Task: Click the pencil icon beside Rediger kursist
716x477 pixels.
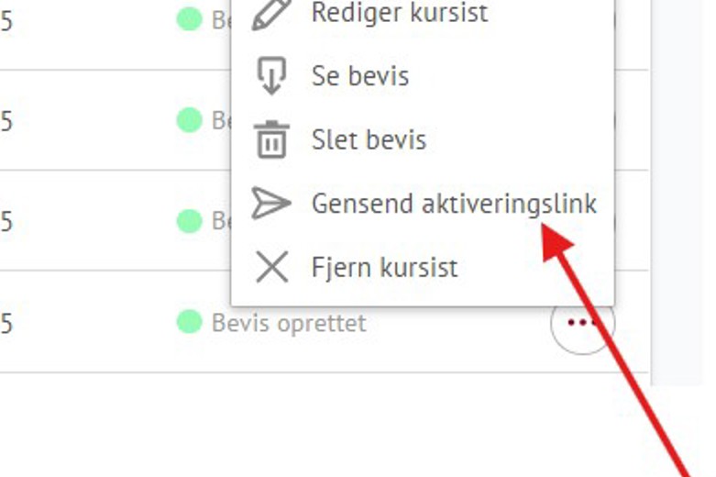Action: point(272,14)
